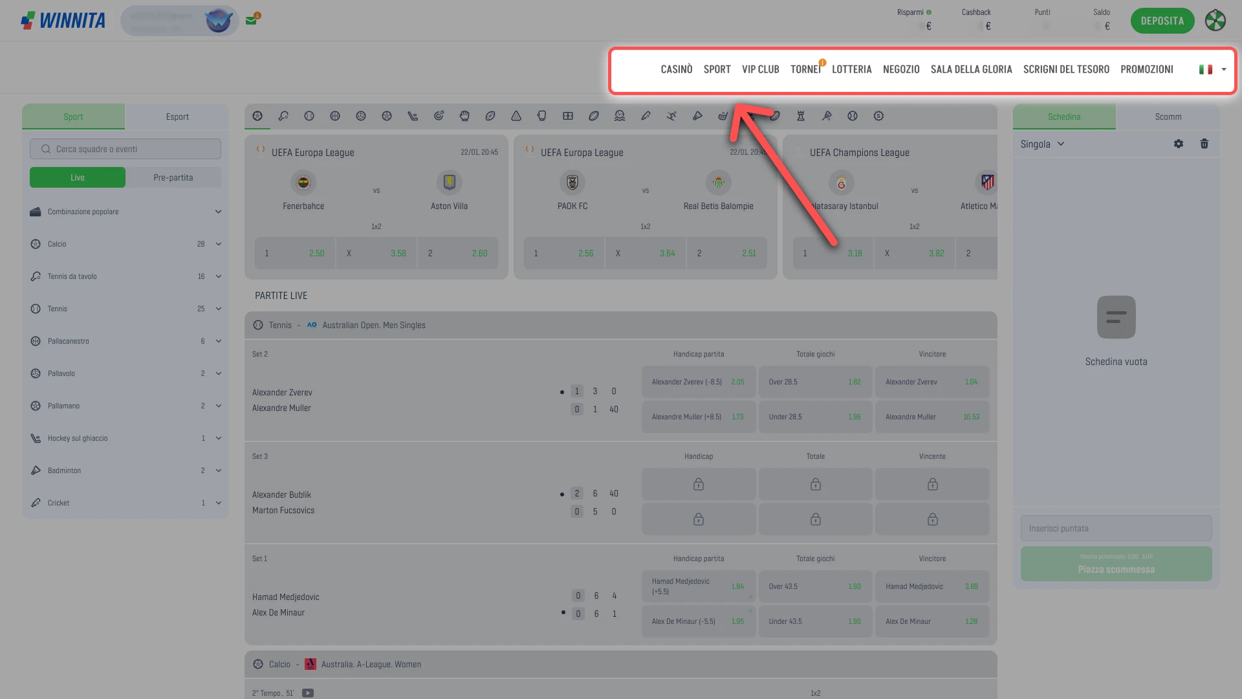The width and height of the screenshot is (1242, 699).
Task: Switch to the Scomm betslip tab
Action: coord(1168,116)
